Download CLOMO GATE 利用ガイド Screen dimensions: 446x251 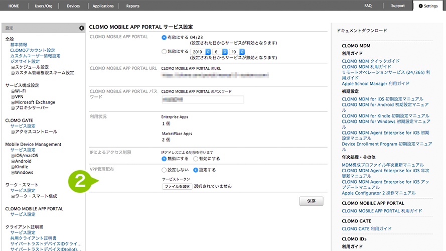click(x=367, y=229)
